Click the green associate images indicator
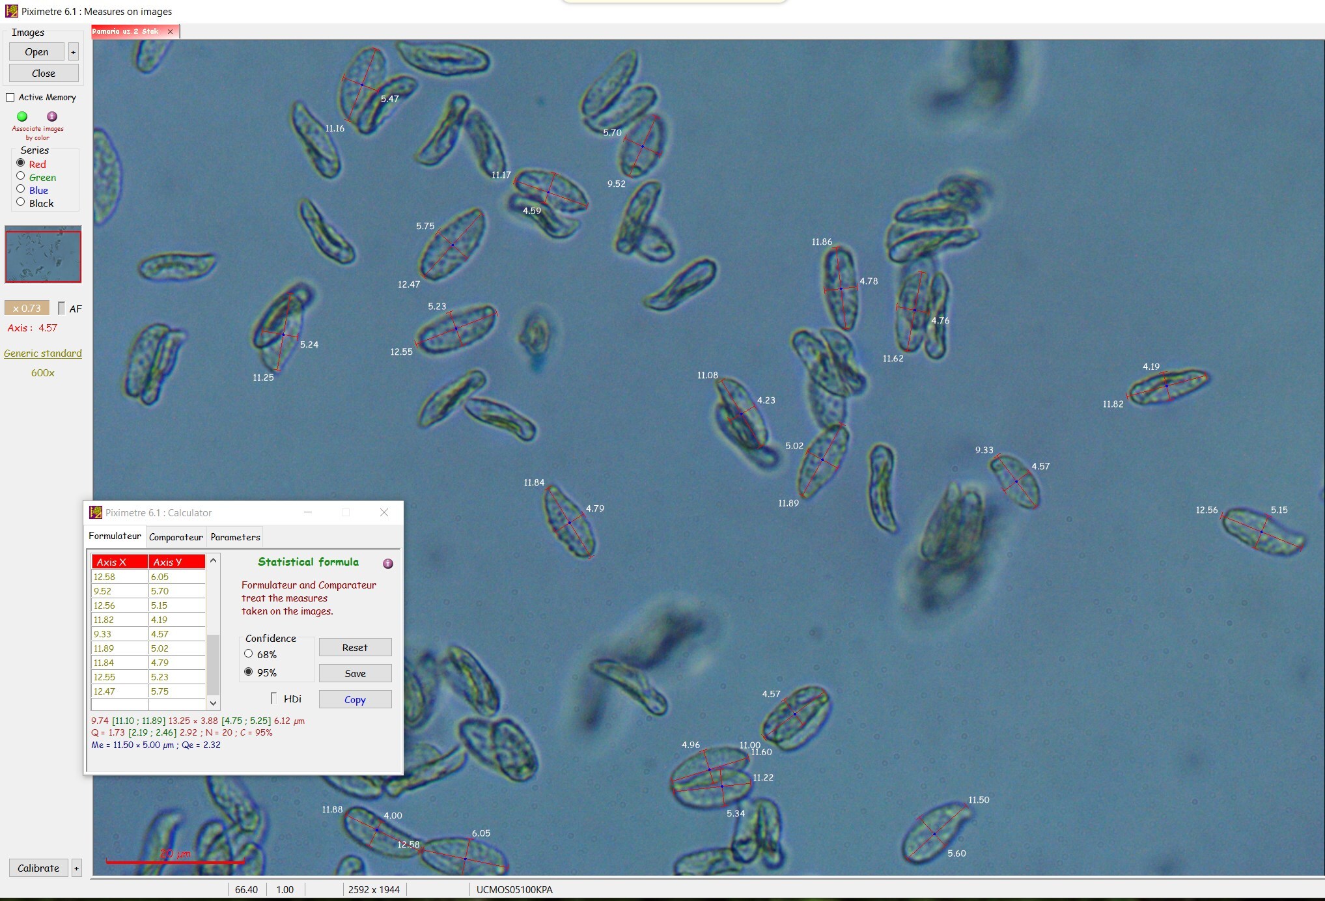The image size is (1325, 901). click(x=22, y=117)
